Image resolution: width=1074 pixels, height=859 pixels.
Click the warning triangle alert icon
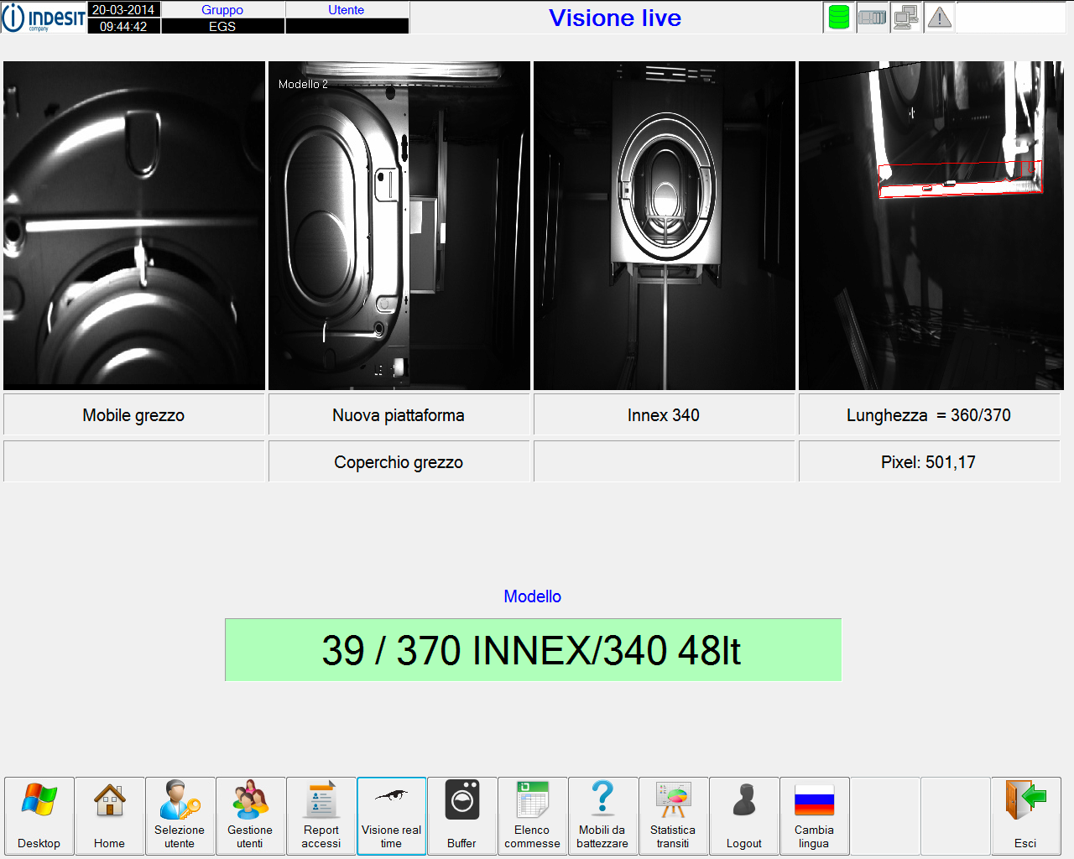pyautogui.click(x=940, y=18)
